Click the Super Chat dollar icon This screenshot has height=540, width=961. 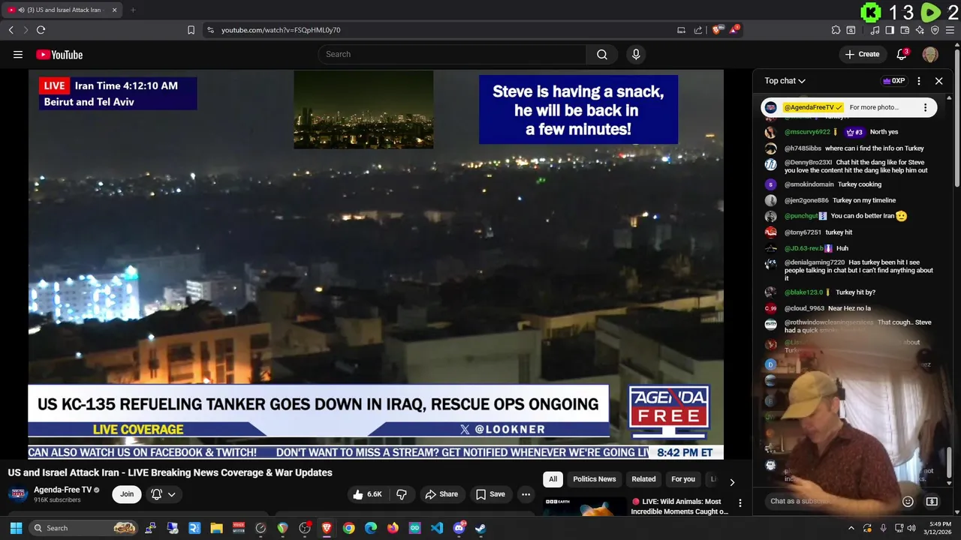tap(932, 501)
